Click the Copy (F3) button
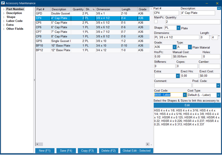Viewport: 222px width, 155px height. coord(87,151)
